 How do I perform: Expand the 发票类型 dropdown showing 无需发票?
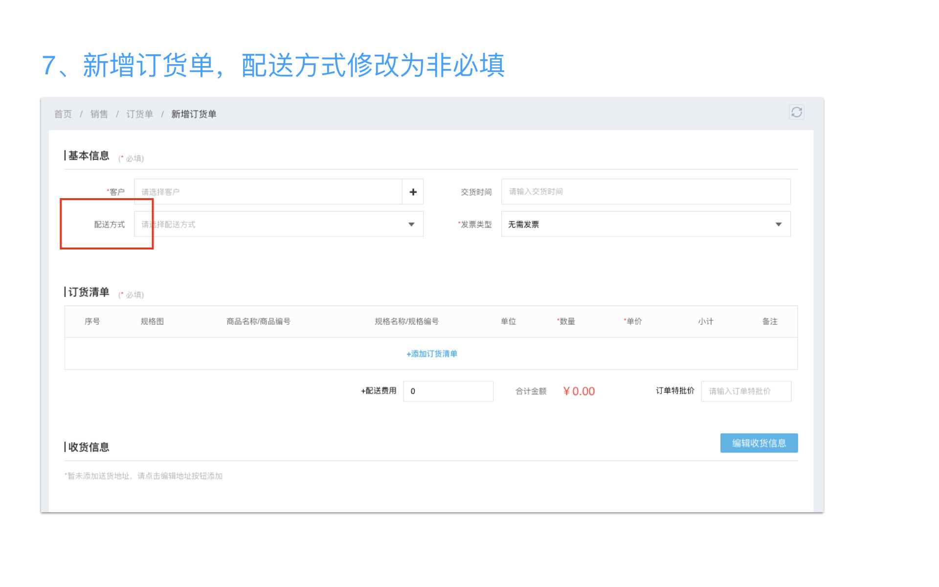pos(778,225)
